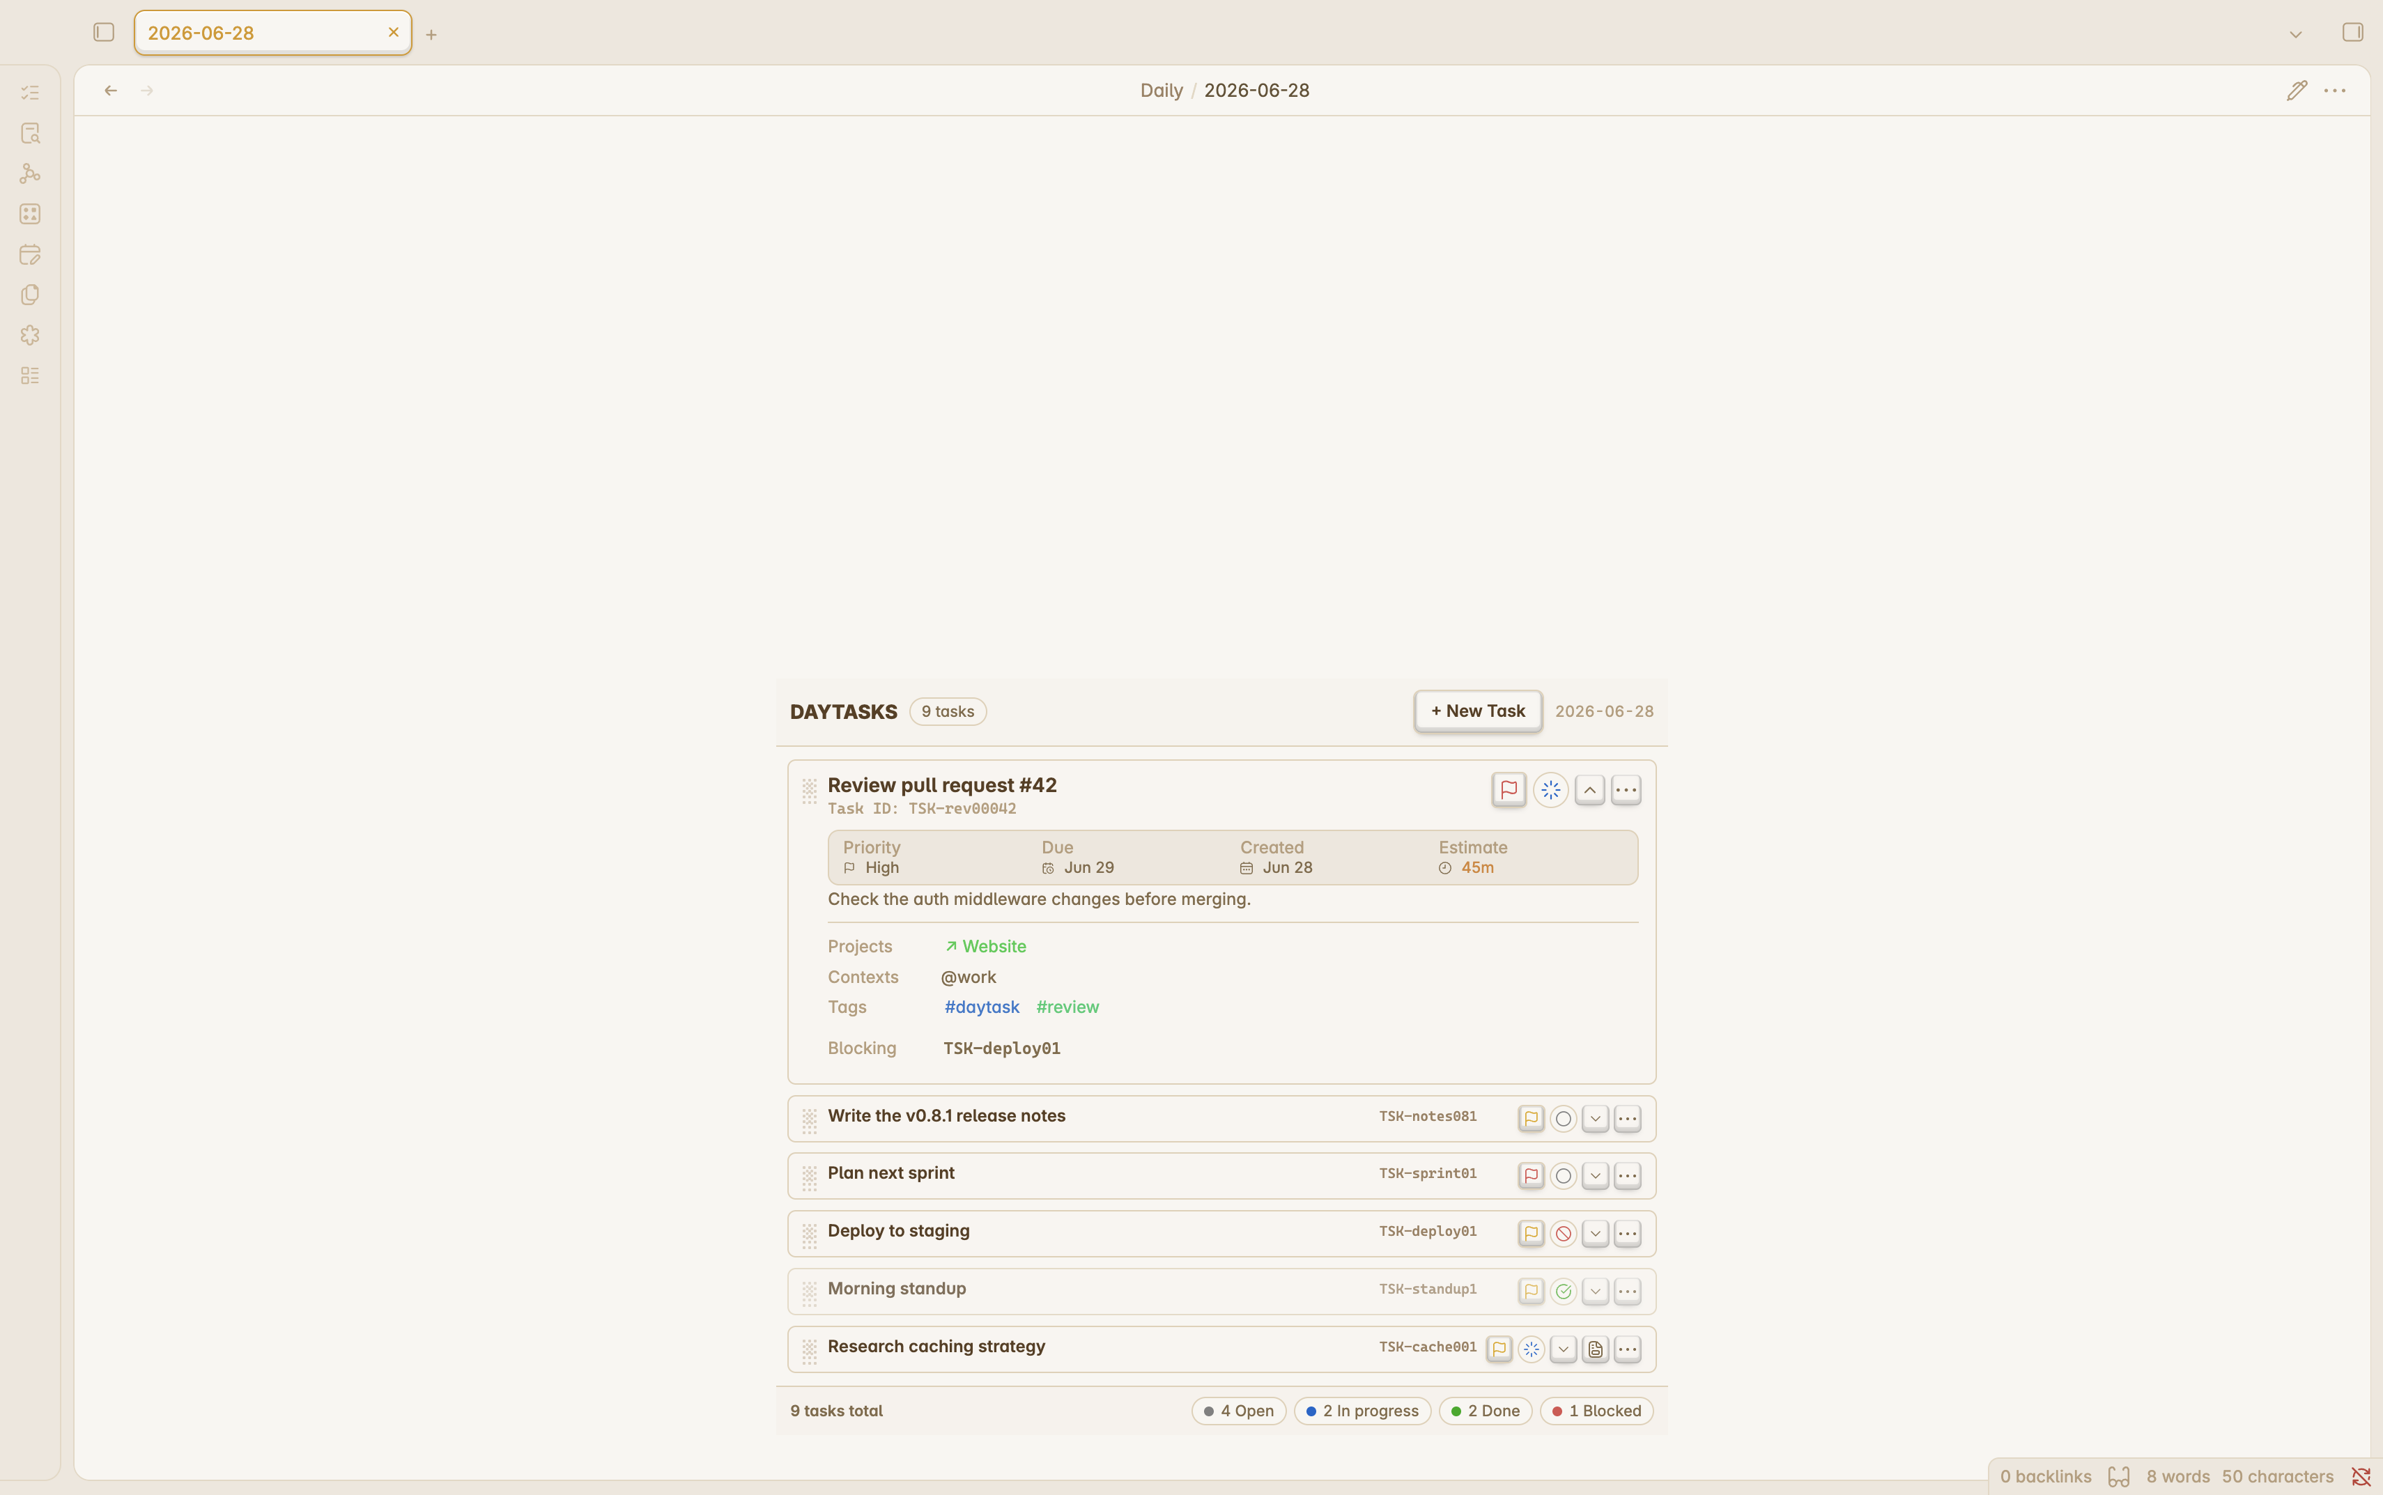Switch to edit mode with pencil icon
2383x1495 pixels.
(x=2297, y=90)
